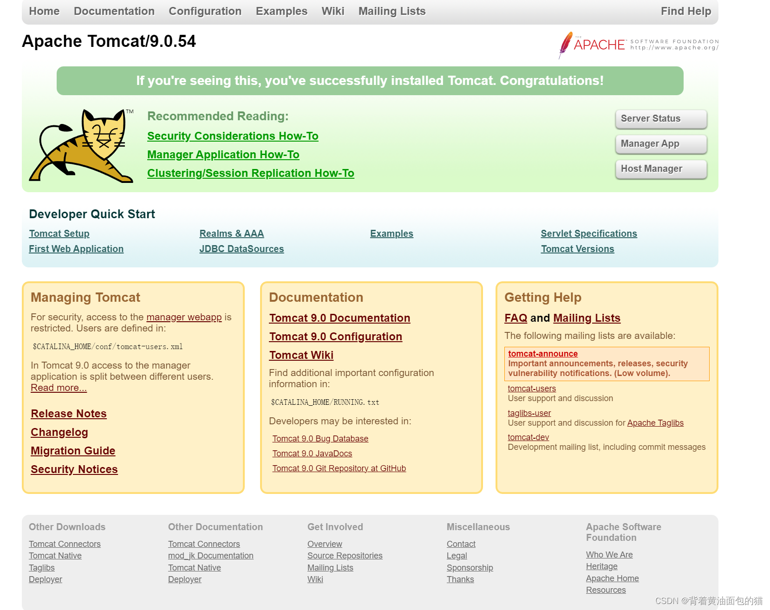Click Find Help in the navigation bar
This screenshot has height=610, width=770.
(x=686, y=11)
